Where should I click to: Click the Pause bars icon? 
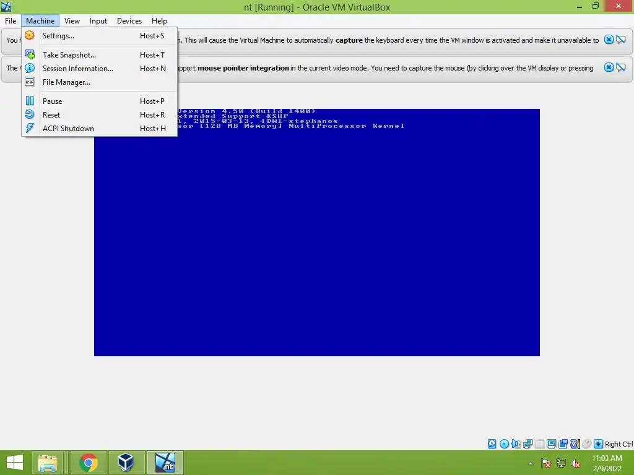click(30, 101)
